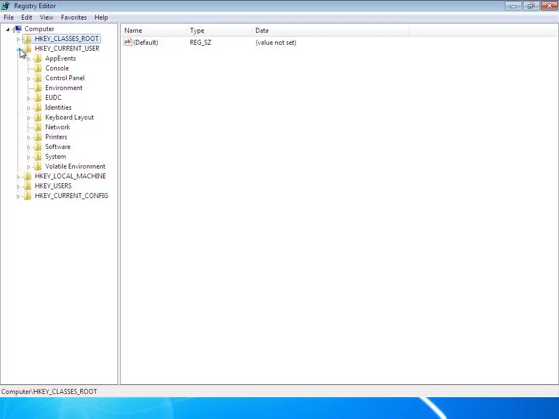Viewport: 559px width, 419px height.
Task: Open the View menu
Action: click(x=46, y=17)
